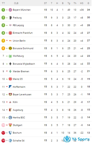Sort table by the Đ points header

point(88,3)
